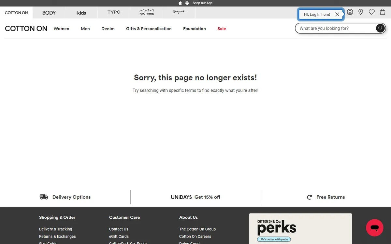Click the search magnifier button
Image resolution: width=391 pixels, height=244 pixels.
pos(380,28)
